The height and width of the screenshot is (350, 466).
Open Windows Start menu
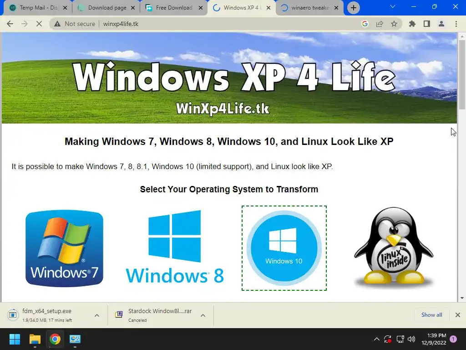pos(15,339)
